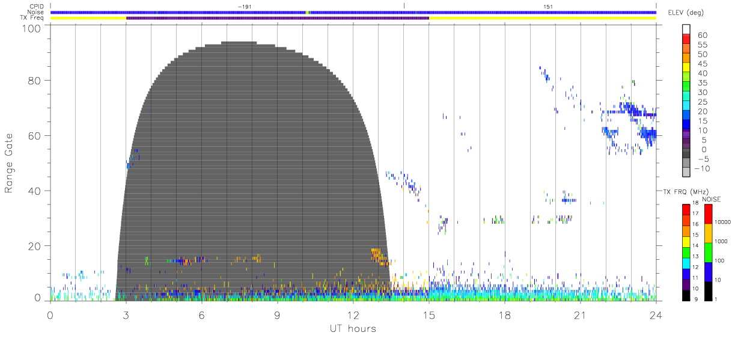Click the 6 tick on UT hours axis
The width and height of the screenshot is (738, 341).
click(201, 315)
